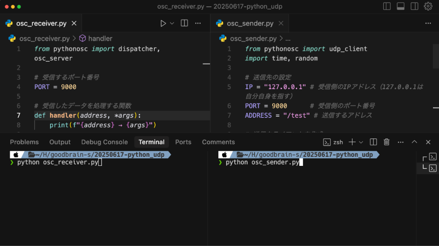439x246 pixels.
Task: Click the handler breadcrumb in the left editor
Action: [x=100, y=39]
